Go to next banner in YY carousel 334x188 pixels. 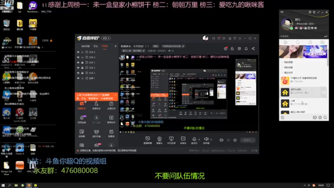(325, 50)
